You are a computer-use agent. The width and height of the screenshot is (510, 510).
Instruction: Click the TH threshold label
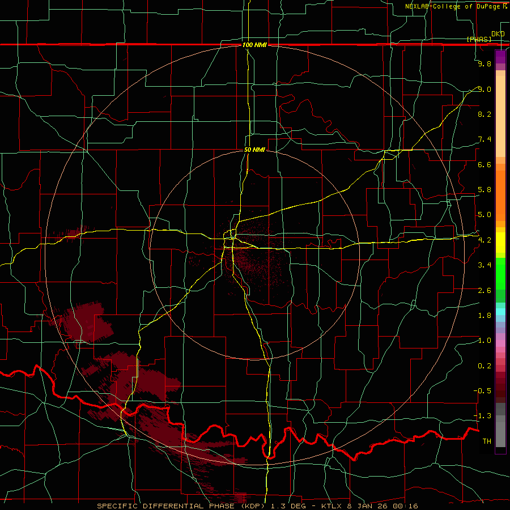[x=487, y=441]
